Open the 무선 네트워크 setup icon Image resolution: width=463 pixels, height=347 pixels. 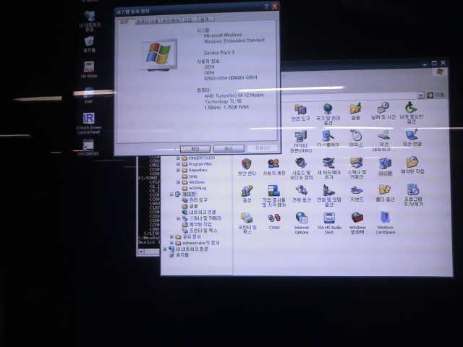383,140
